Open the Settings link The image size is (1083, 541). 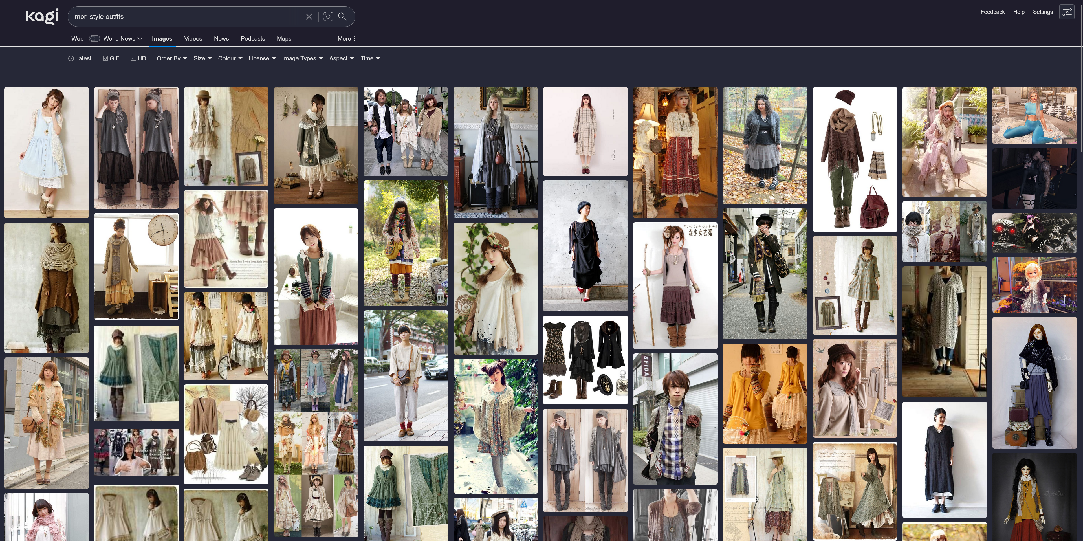pyautogui.click(x=1043, y=12)
